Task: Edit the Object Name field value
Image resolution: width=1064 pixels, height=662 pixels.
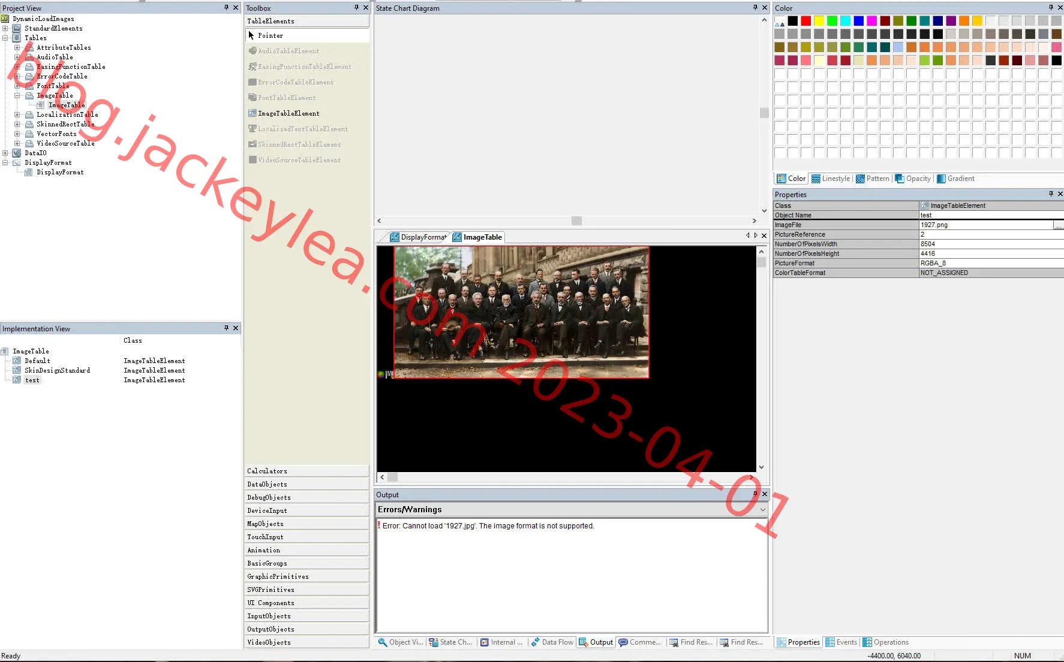Action: pos(991,215)
